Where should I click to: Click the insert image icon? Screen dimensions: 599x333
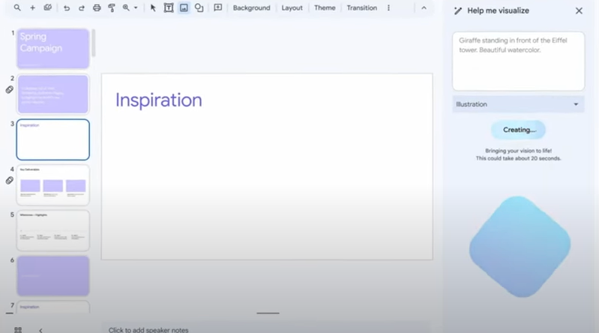[184, 7]
